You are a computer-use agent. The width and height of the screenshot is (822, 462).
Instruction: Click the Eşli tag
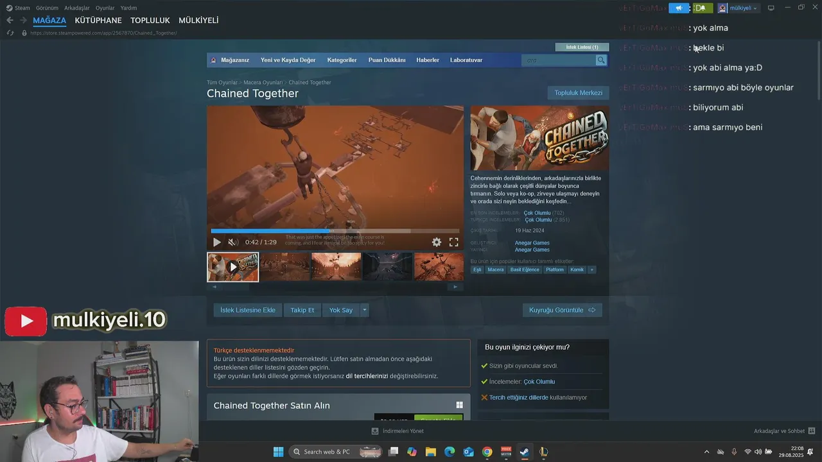477,269
